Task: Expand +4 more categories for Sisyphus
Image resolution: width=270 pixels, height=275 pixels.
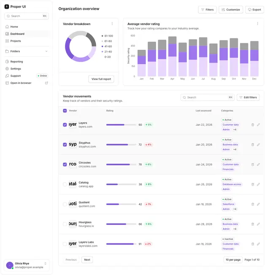Action: click(235, 149)
